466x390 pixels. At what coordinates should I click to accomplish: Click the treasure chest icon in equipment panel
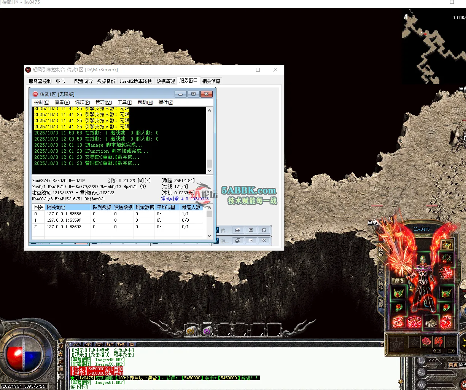point(447,245)
